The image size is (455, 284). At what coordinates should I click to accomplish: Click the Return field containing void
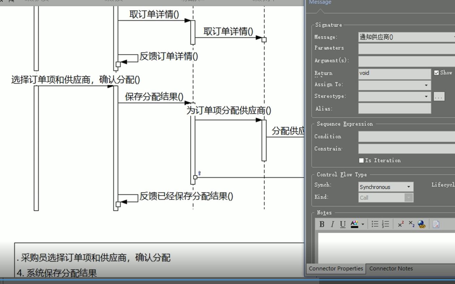[395, 74]
